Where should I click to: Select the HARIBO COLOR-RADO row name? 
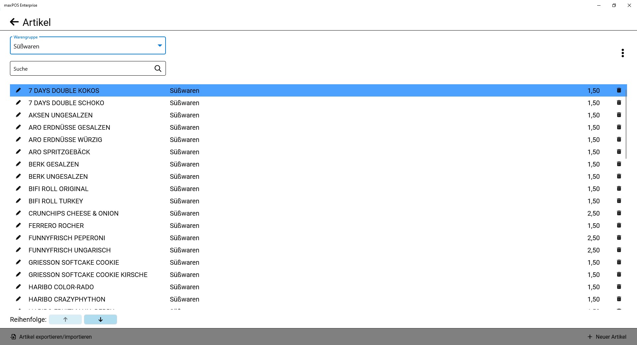(61, 287)
